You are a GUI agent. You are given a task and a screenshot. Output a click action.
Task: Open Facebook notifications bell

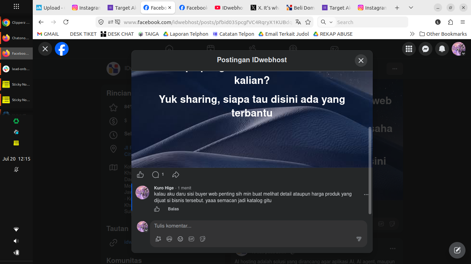click(x=442, y=49)
